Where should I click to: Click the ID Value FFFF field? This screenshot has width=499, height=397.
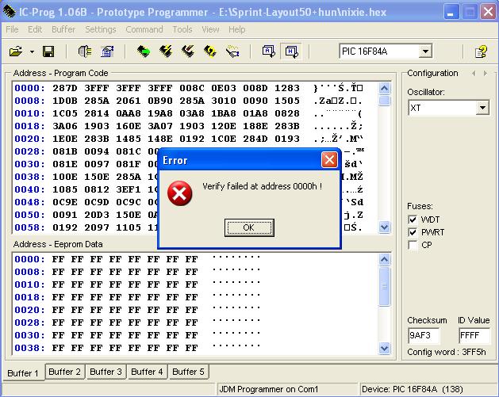point(474,335)
